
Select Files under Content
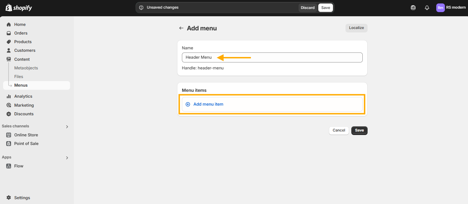tap(19, 77)
